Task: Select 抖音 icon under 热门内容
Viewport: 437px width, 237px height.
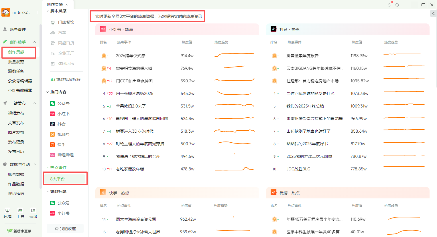Action: click(52, 124)
